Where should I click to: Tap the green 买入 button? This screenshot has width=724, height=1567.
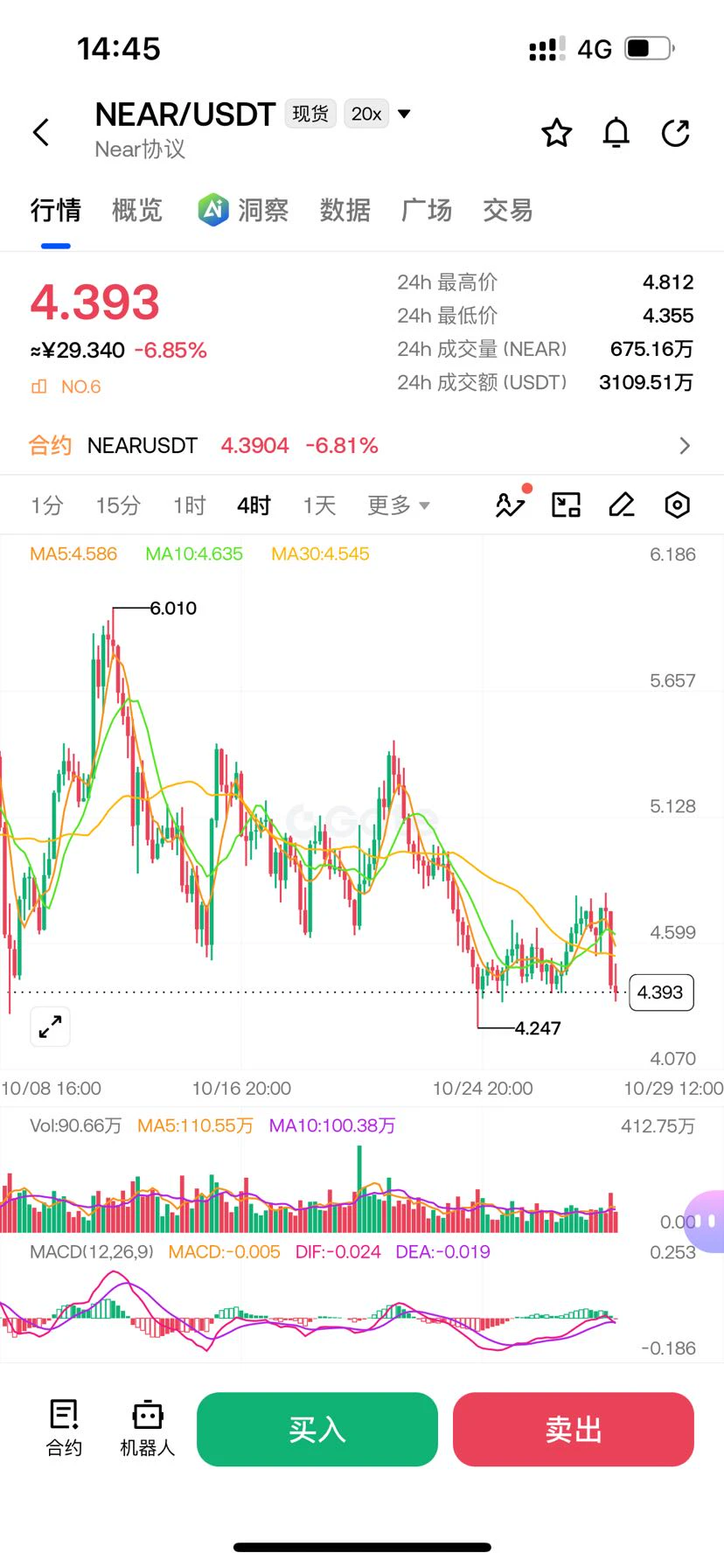pos(317,1429)
